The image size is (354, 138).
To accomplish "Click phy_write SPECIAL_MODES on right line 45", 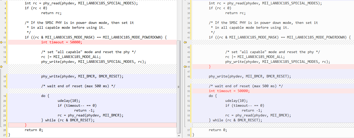I will [278, 62].
